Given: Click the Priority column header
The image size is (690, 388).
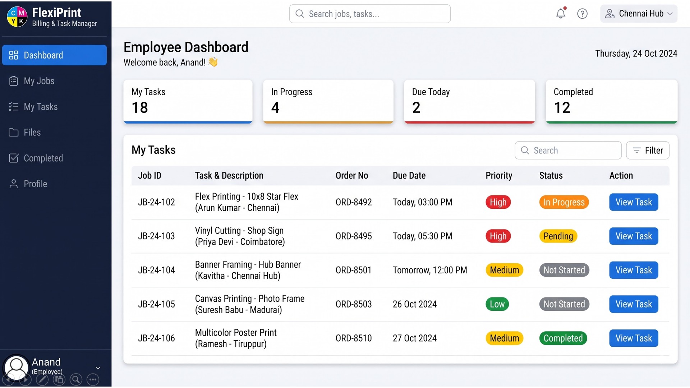Looking at the screenshot, I should [x=499, y=175].
